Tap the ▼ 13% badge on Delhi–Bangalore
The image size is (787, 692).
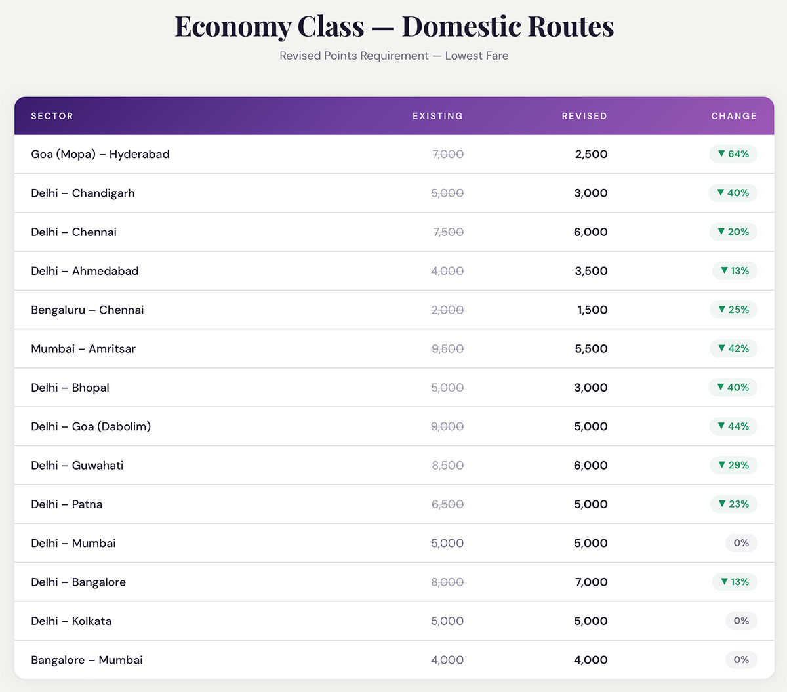(734, 582)
